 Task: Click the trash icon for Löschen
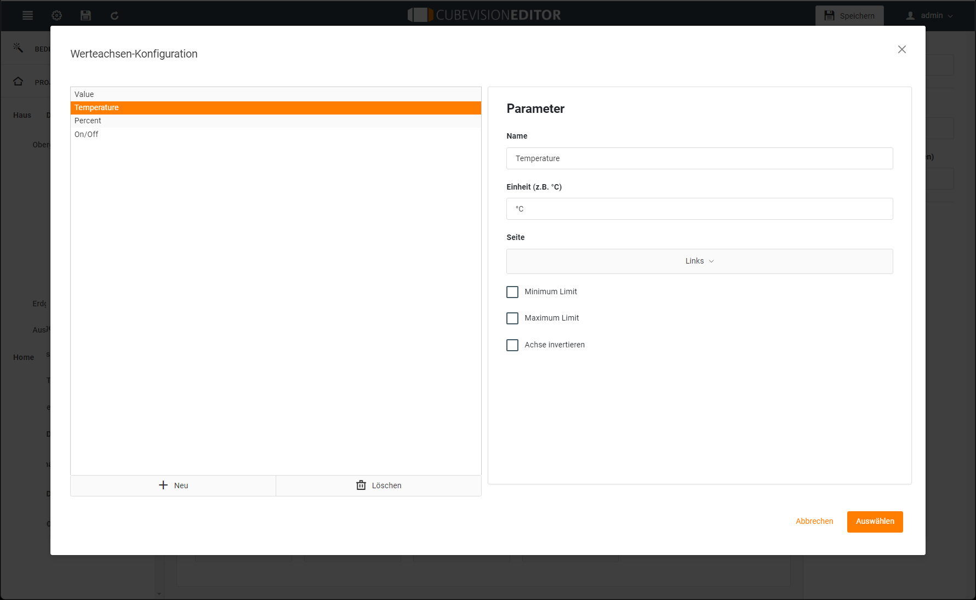(x=361, y=485)
